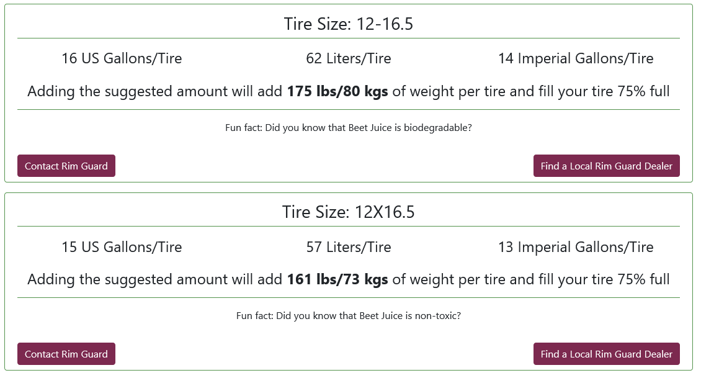
Task: Click Contact Rim Guard in the 12X16.5 card
Action: (66, 354)
